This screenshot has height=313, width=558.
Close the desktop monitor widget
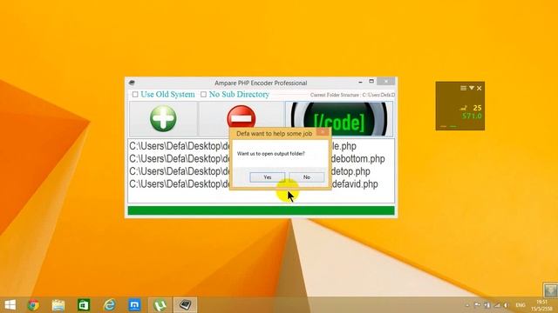point(480,88)
